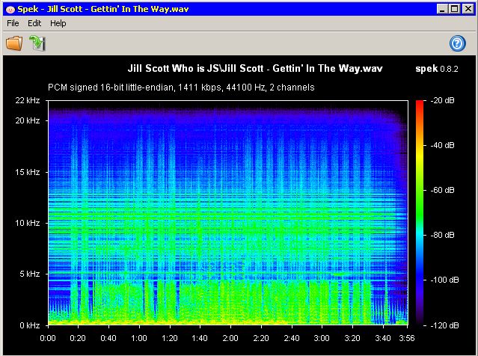
Task: Click the Spek pig icon in the title bar
Action: click(10, 10)
